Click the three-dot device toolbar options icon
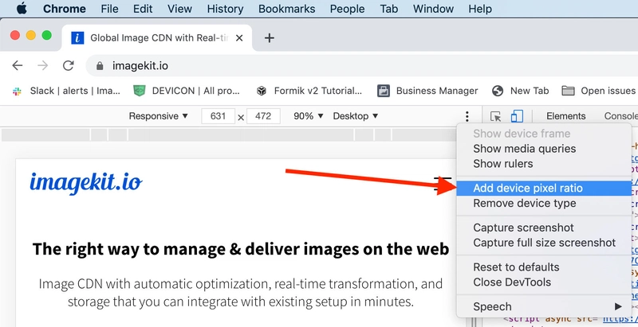Image resolution: width=638 pixels, height=327 pixels. click(x=467, y=116)
